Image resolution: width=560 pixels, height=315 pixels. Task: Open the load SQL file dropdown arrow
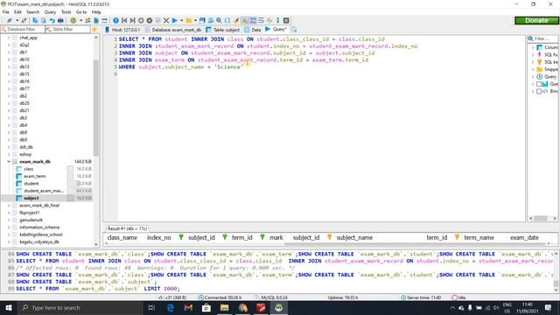pyautogui.click(x=195, y=20)
